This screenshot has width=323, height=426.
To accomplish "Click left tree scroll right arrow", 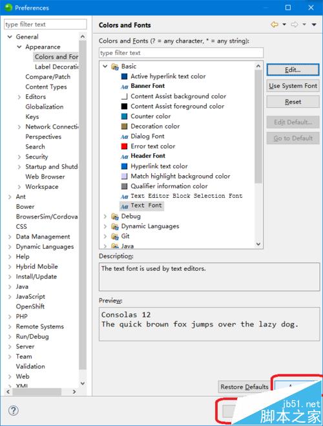I will tap(74, 392).
